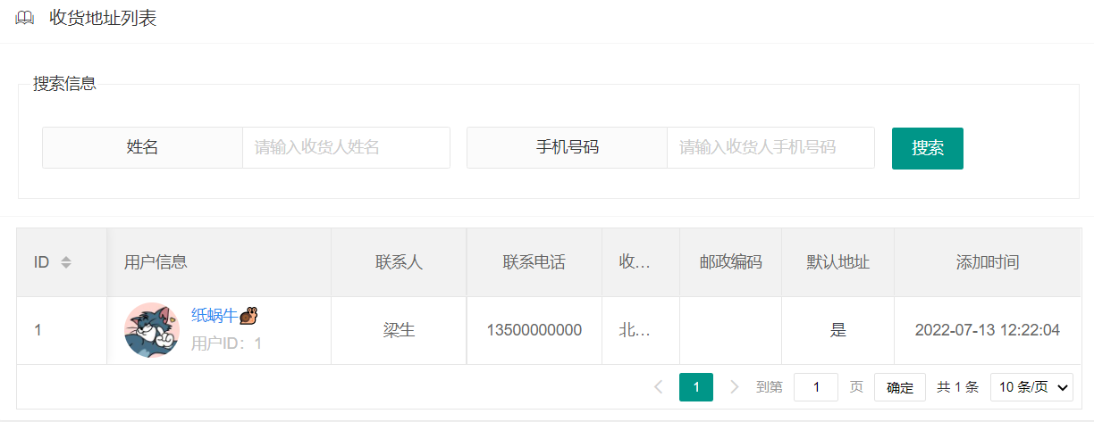Click the 手机号码 field label
The height and width of the screenshot is (422, 1094).
[x=568, y=147]
